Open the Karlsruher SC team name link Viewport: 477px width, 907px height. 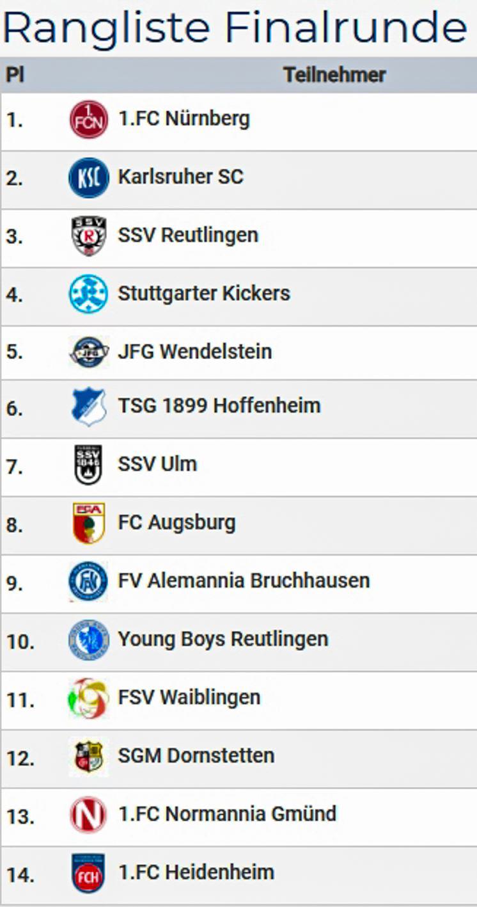click(x=180, y=177)
